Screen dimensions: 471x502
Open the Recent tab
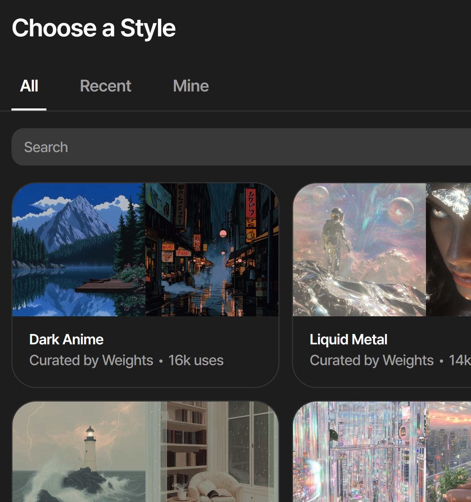pyautogui.click(x=105, y=86)
